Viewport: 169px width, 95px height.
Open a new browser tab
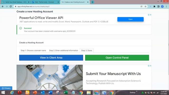[x=92, y=2]
